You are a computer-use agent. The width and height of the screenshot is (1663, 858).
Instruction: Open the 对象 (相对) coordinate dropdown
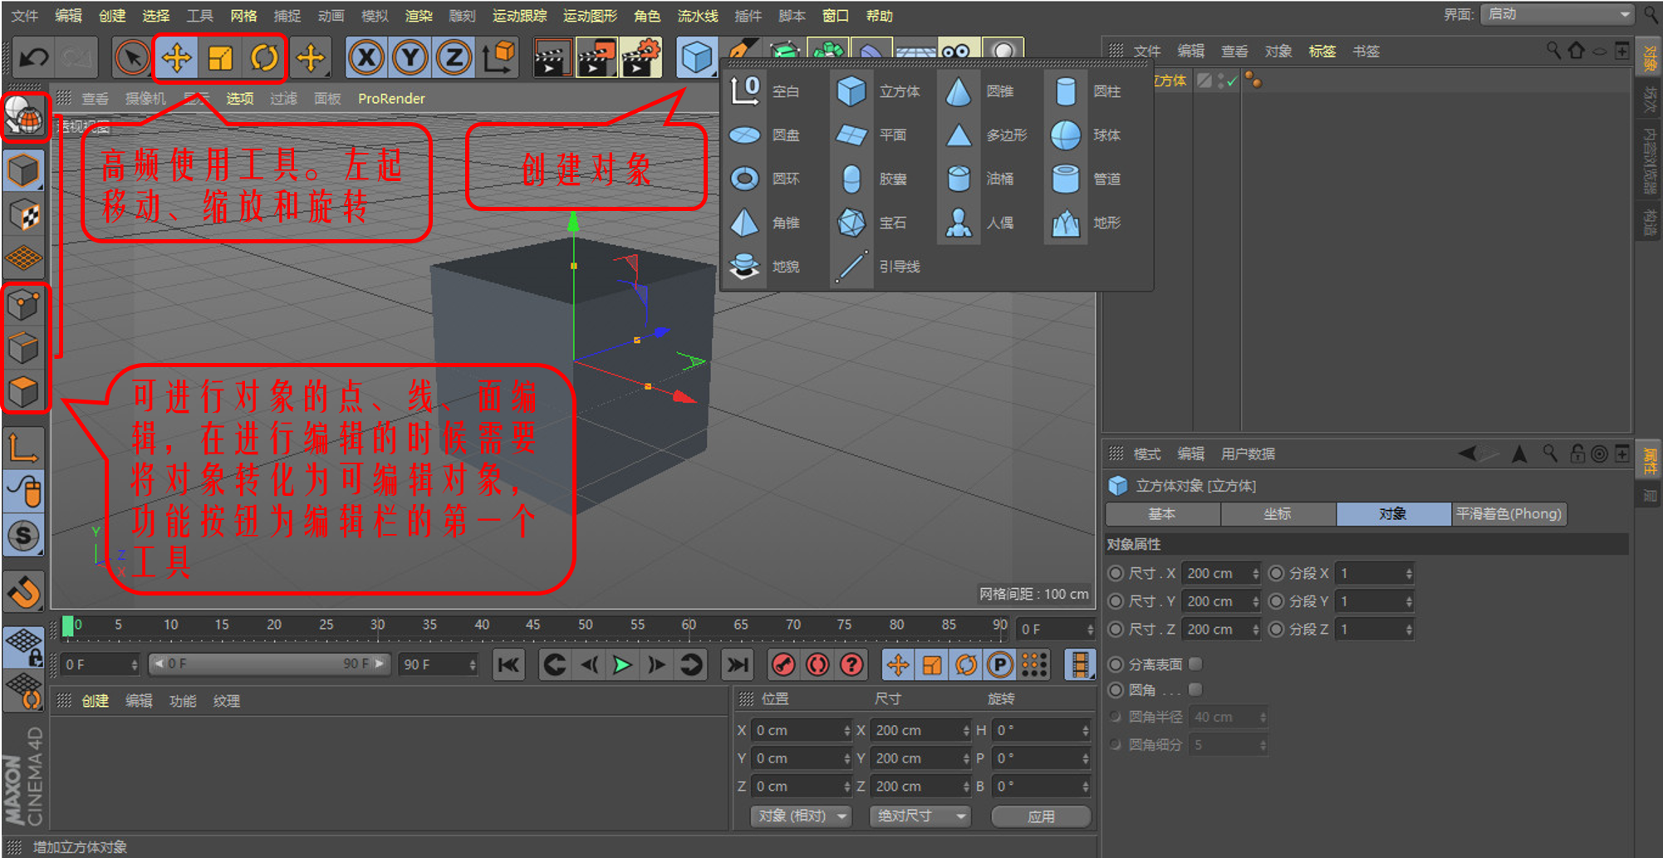tap(800, 816)
